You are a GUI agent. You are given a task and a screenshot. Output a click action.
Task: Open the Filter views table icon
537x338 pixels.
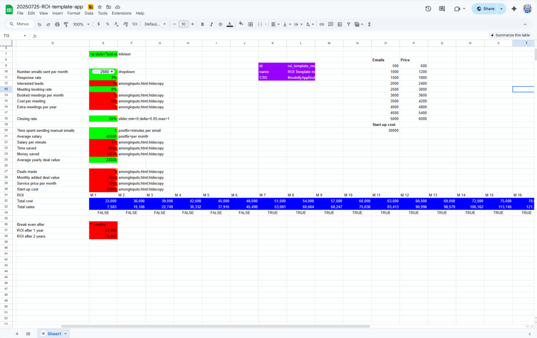pos(359,24)
